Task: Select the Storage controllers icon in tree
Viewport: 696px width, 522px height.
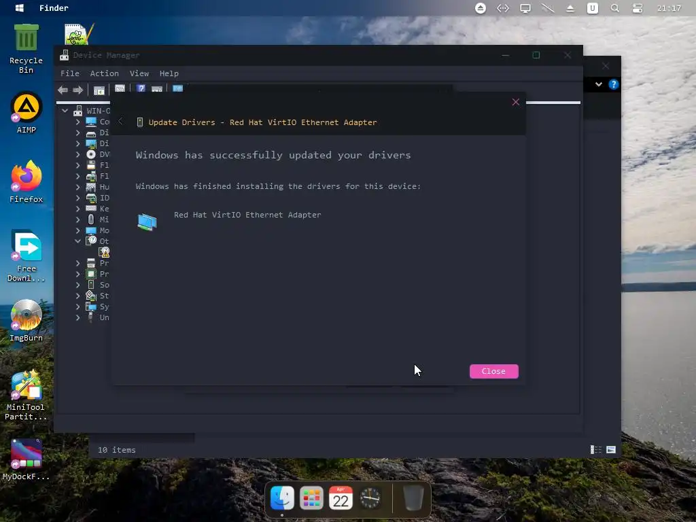Action: [x=91, y=296]
